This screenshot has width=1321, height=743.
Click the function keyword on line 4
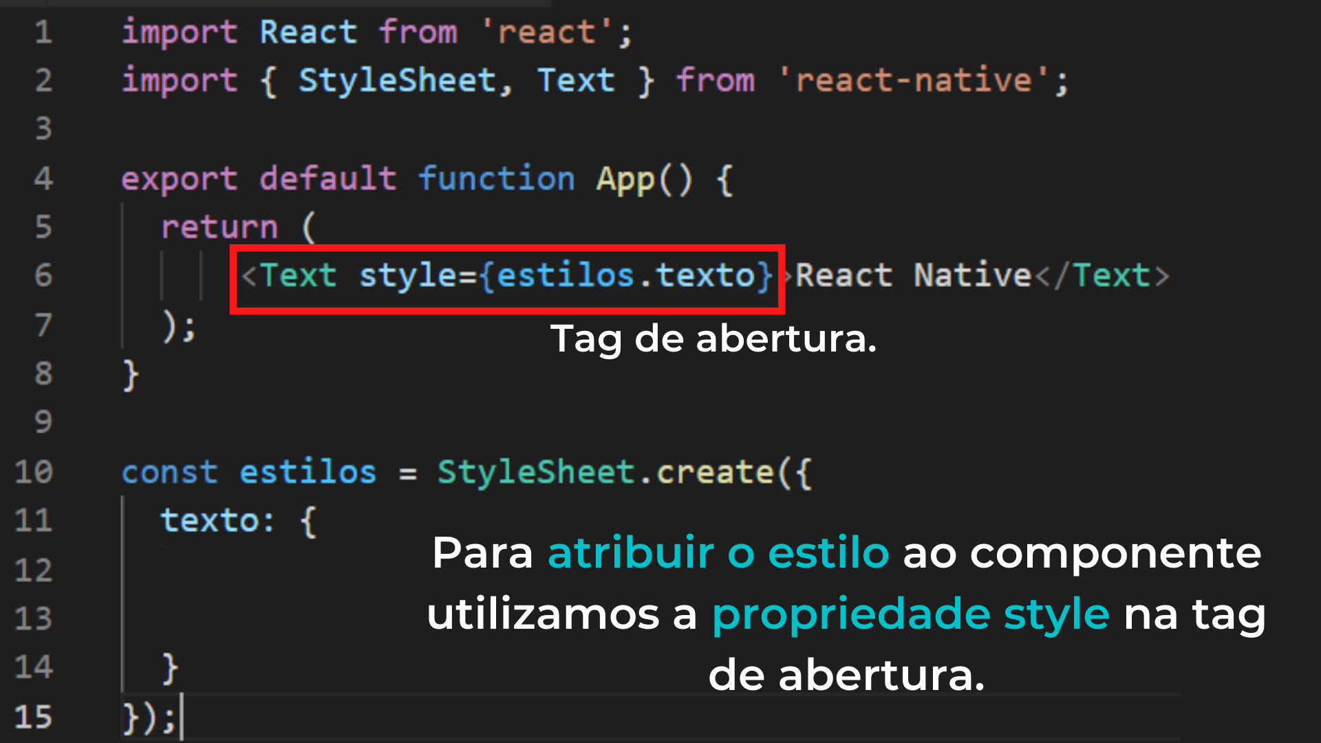point(496,178)
